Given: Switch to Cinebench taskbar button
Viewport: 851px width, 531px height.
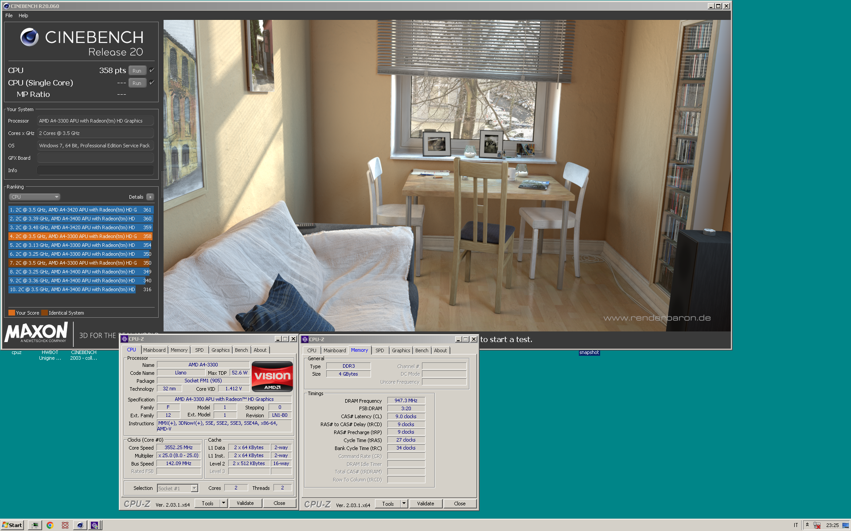Looking at the screenshot, I should (80, 525).
